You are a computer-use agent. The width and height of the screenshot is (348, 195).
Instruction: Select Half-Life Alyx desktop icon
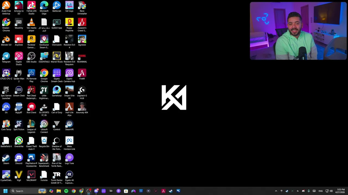click(69, 109)
